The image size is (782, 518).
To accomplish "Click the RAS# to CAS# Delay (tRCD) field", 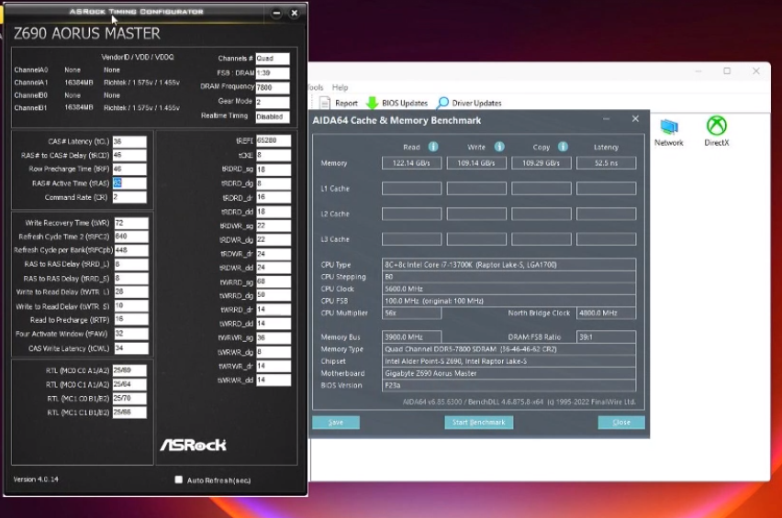I will click(129, 156).
